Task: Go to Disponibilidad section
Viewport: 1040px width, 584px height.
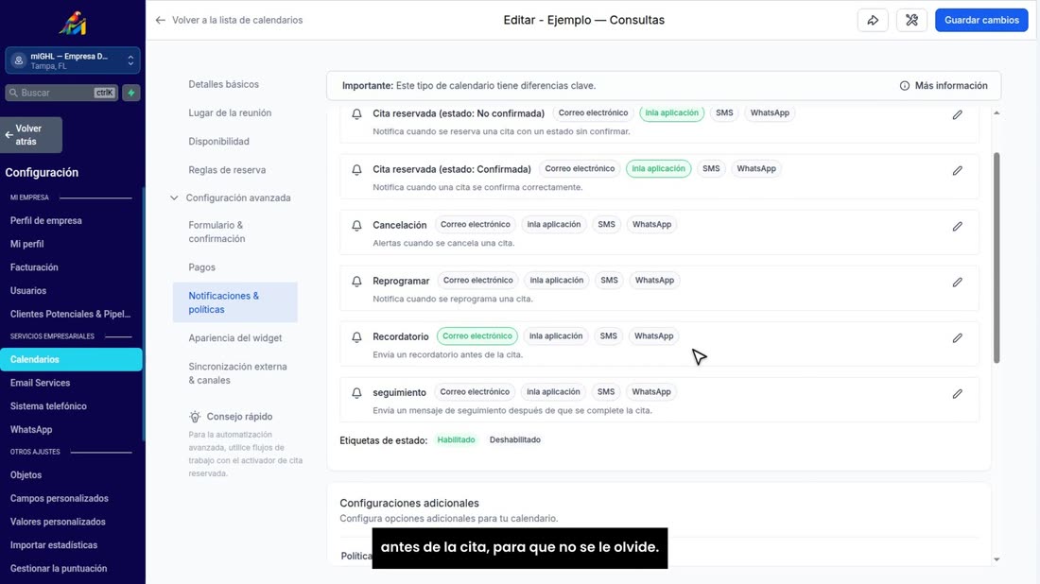Action: (x=219, y=141)
